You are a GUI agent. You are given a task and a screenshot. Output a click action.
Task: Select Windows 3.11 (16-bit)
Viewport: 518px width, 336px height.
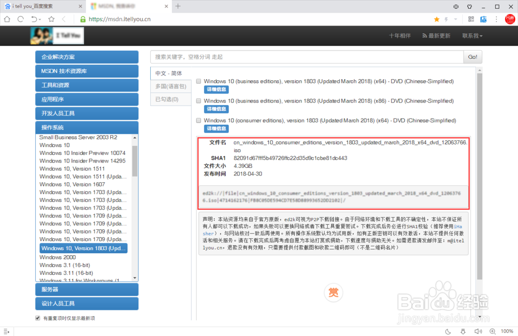(66, 273)
